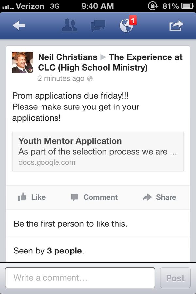Tap the docs.google.com link domain
Screen dimensions: 196x294
(47, 162)
